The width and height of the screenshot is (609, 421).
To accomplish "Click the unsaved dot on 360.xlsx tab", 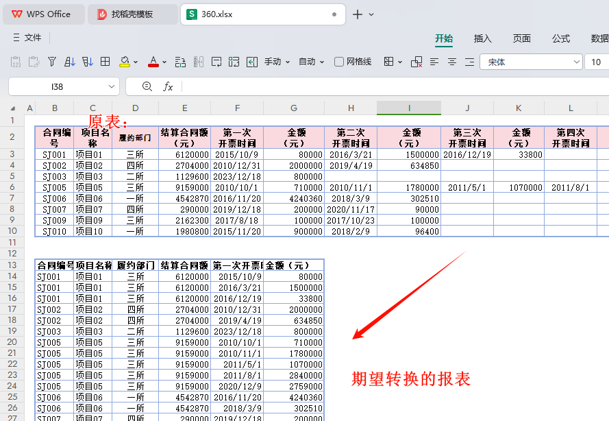I will (334, 14).
